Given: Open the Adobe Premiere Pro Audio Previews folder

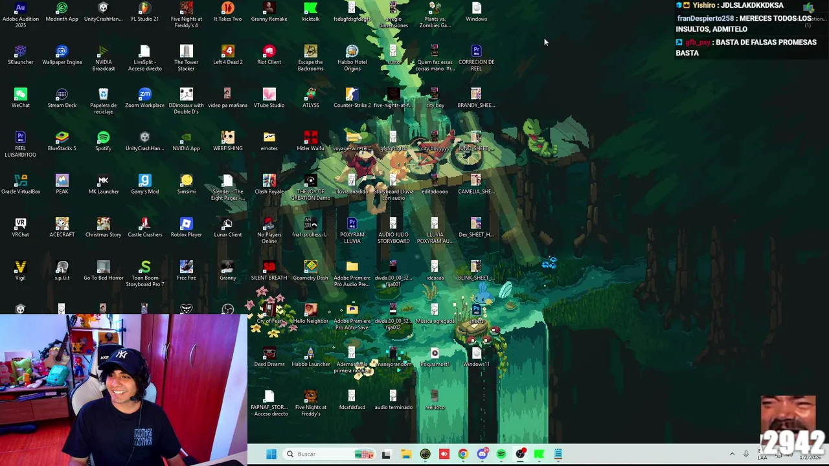Looking at the screenshot, I should pos(352,274).
